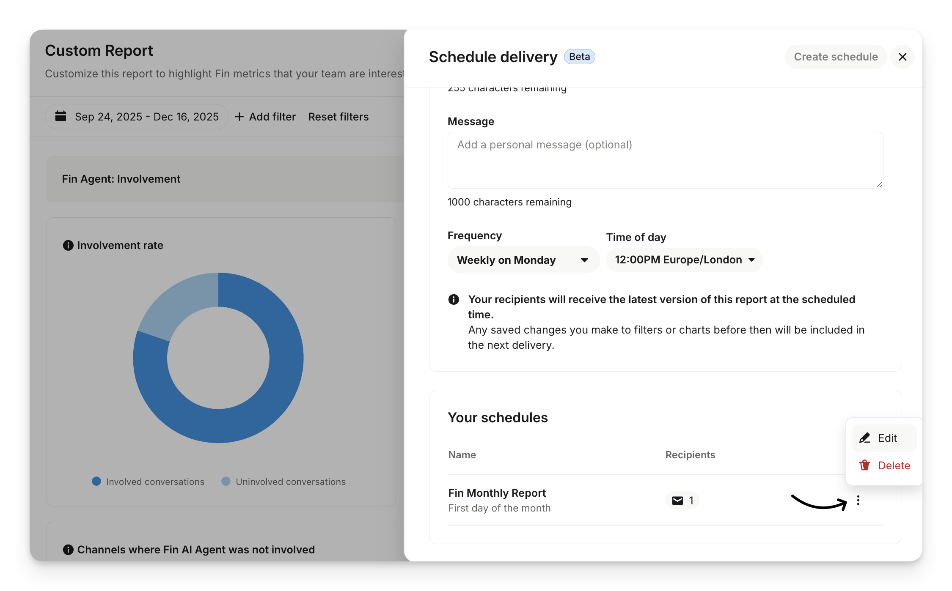Click the calendar icon in the date filter
952x591 pixels.
pos(61,116)
